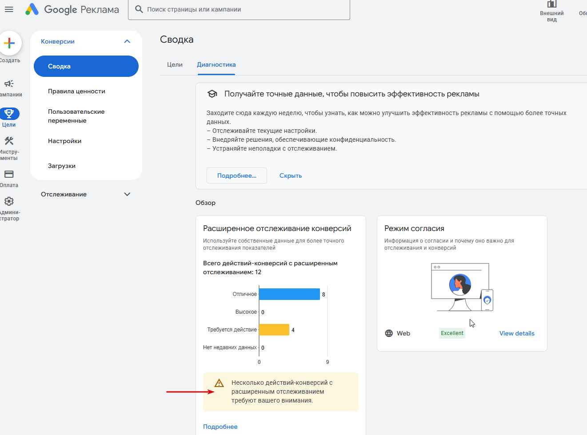This screenshot has height=435, width=587.
Task: Switch to the Диагностика tab
Action: (x=216, y=64)
